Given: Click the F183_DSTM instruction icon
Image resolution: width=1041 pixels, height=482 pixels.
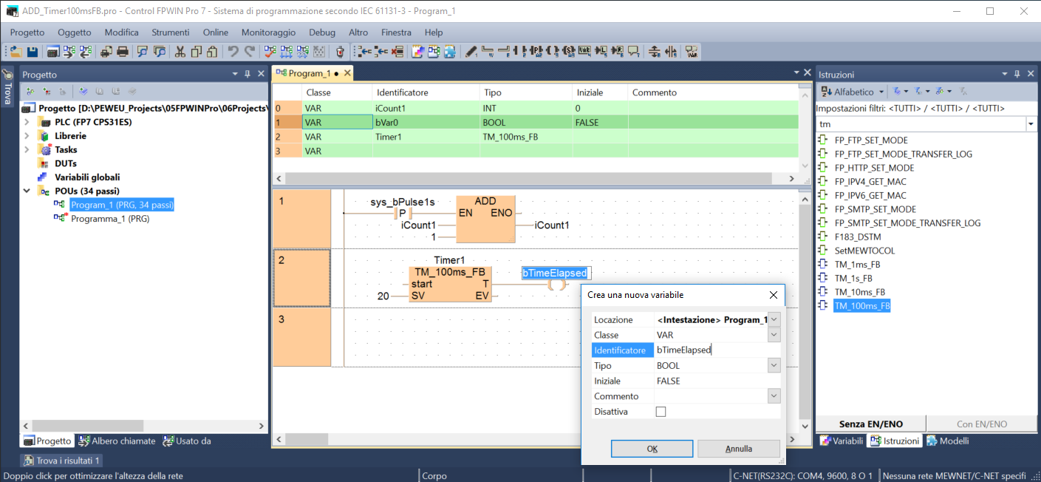Looking at the screenshot, I should [x=825, y=237].
